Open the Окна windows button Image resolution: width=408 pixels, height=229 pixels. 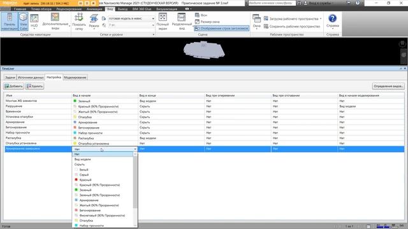coord(256,22)
